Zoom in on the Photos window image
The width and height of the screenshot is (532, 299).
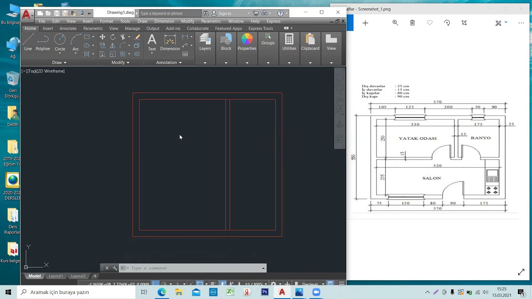point(395,23)
